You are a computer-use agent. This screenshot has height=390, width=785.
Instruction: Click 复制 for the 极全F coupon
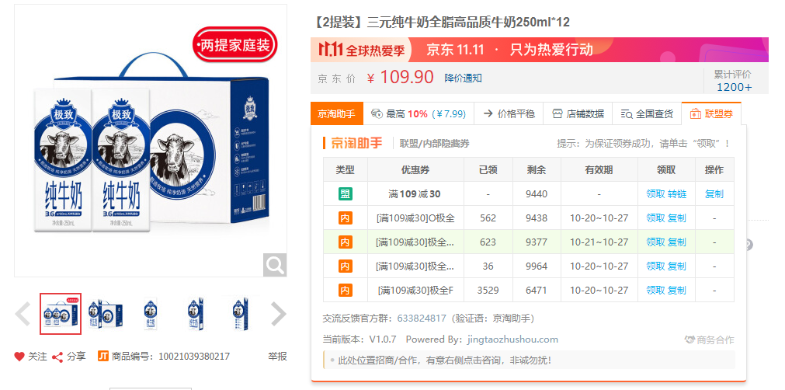click(677, 290)
